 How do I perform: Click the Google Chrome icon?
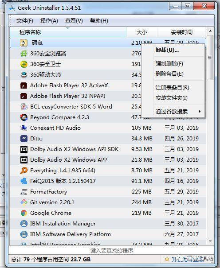pyautogui.click(x=24, y=213)
